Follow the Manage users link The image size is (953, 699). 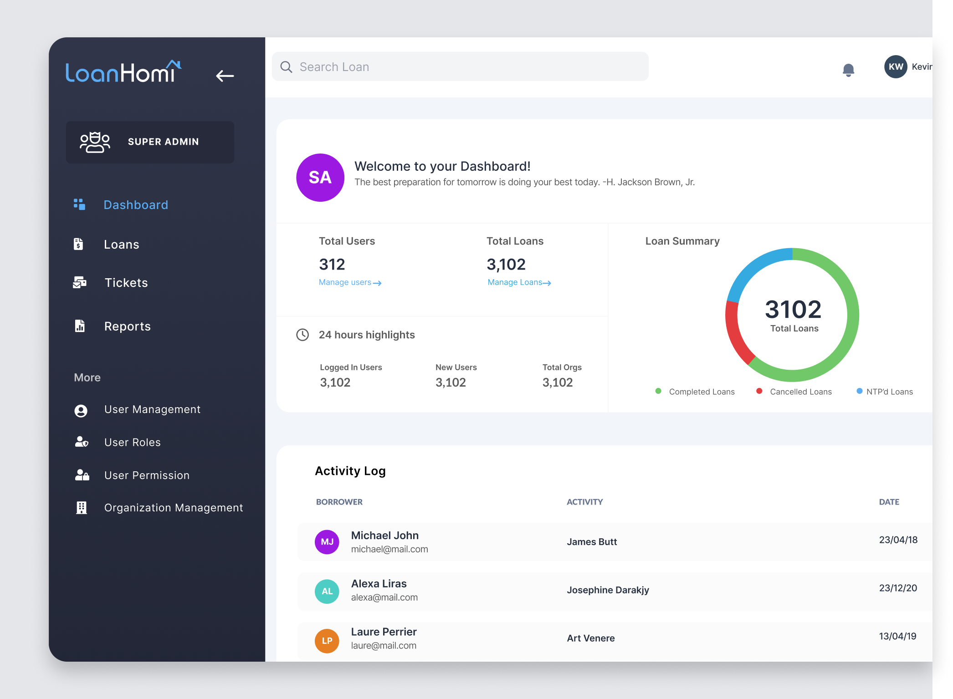[x=350, y=282]
